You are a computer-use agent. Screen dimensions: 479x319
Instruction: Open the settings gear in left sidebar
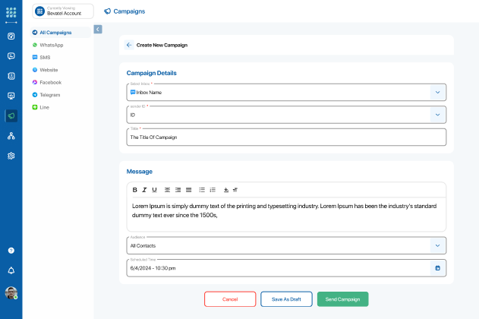[11, 156]
